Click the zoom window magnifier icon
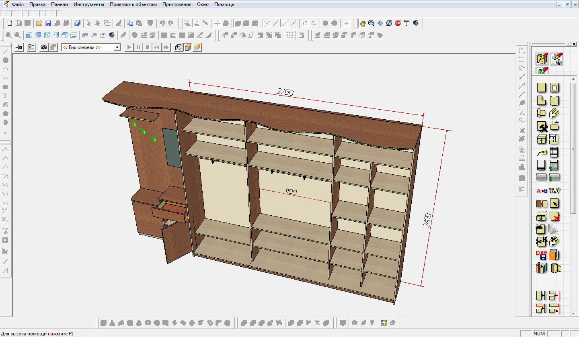The width and height of the screenshot is (579, 337). click(371, 23)
